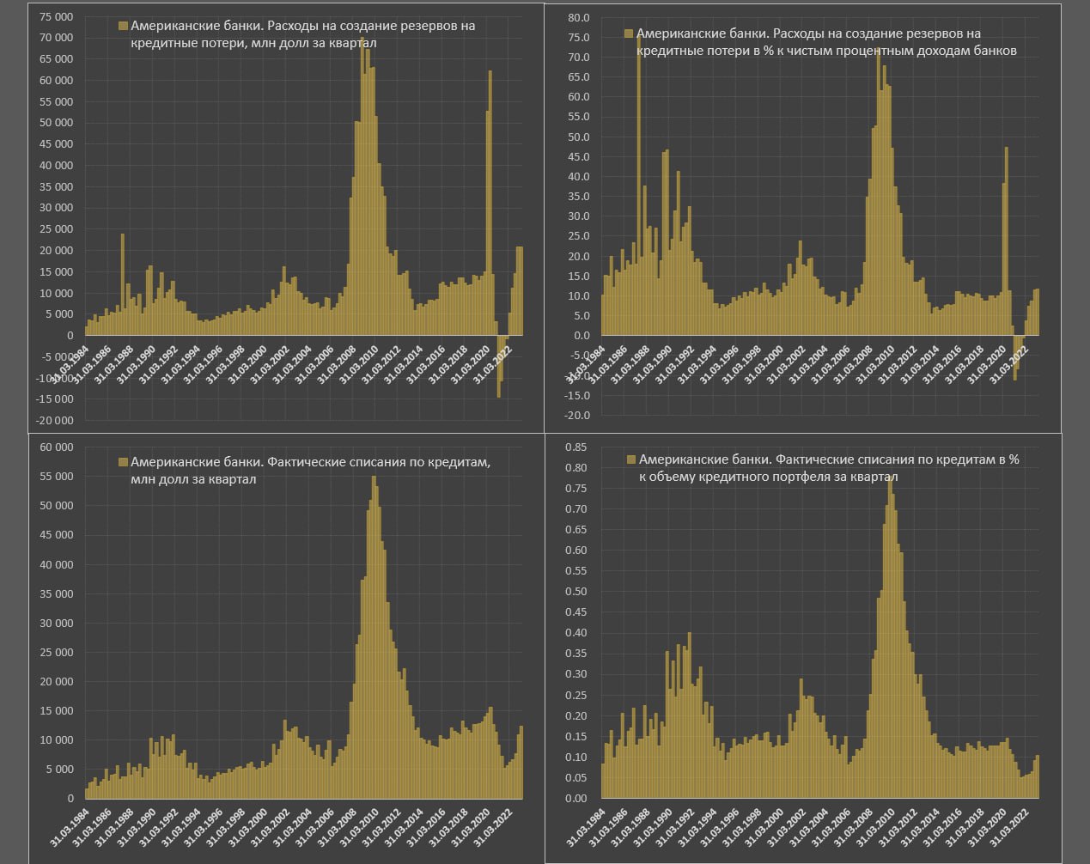Click the '50.0' axis value
The image size is (1090, 864).
click(579, 137)
